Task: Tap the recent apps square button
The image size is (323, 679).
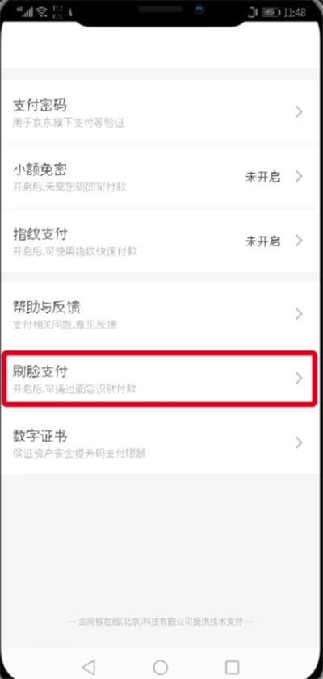Action: pos(232,666)
